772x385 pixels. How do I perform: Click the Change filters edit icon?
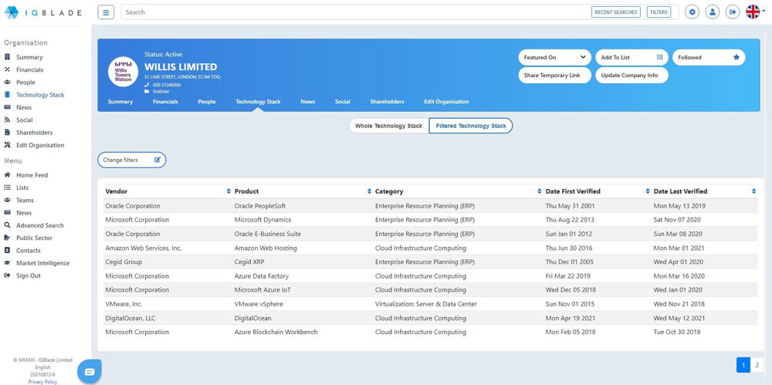pyautogui.click(x=157, y=160)
